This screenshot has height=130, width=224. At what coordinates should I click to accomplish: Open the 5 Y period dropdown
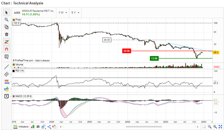pos(75,13)
